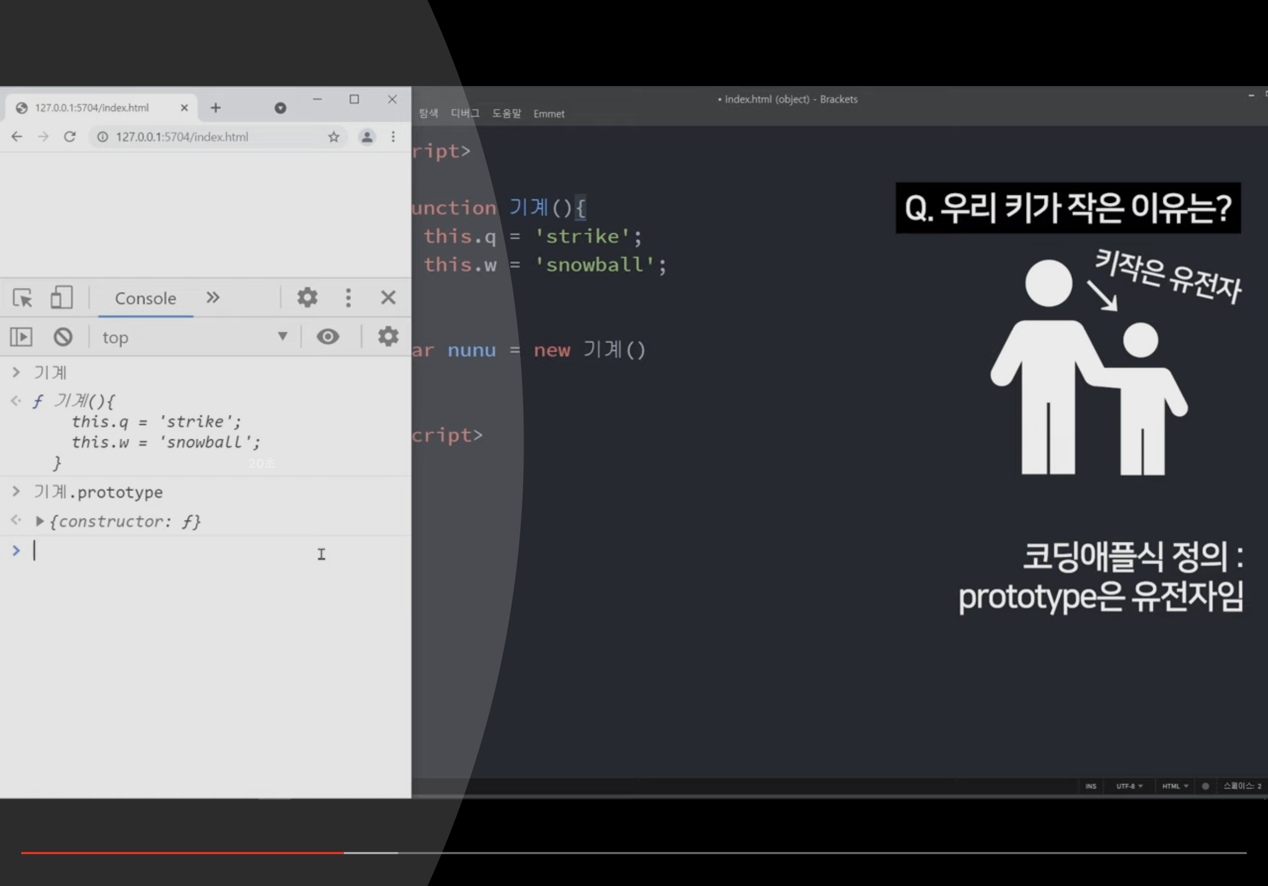Toggle the device toolbar icon

click(61, 298)
